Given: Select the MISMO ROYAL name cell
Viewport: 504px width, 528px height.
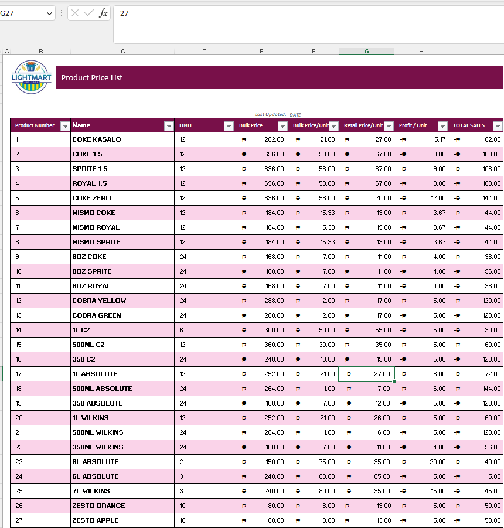Looking at the screenshot, I should coord(122,227).
